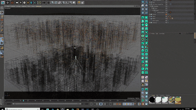The image size is (196, 110).
Task: Select the Heading null in object manager
Action: pyautogui.click(x=156, y=6)
